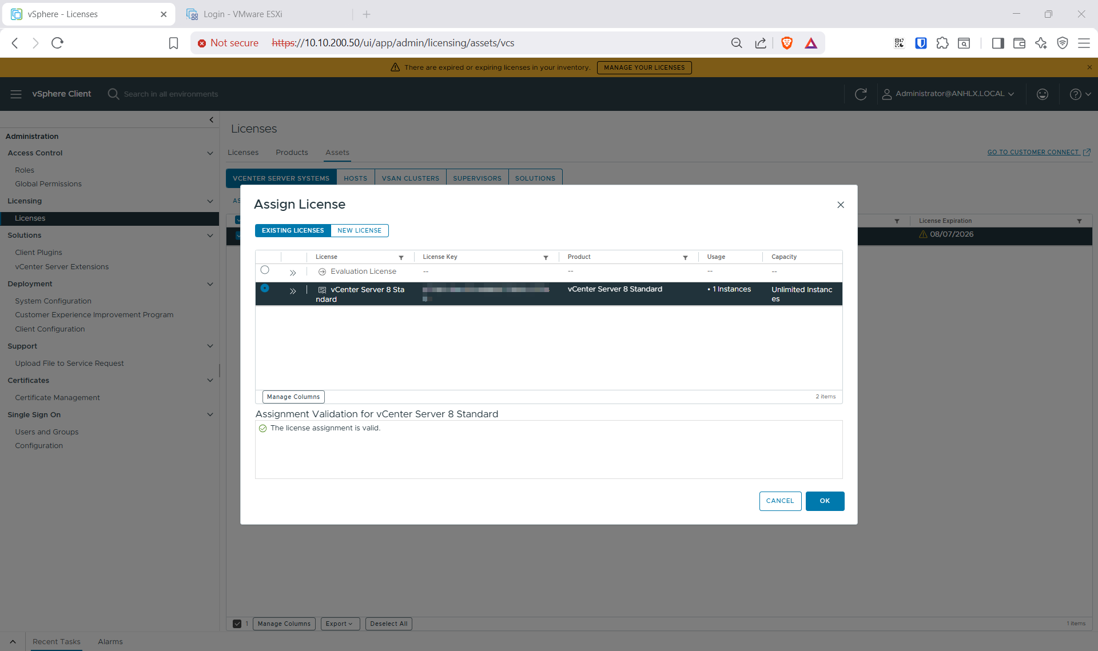Open a new browser tab with the plus
The height and width of the screenshot is (651, 1098).
[x=367, y=14]
